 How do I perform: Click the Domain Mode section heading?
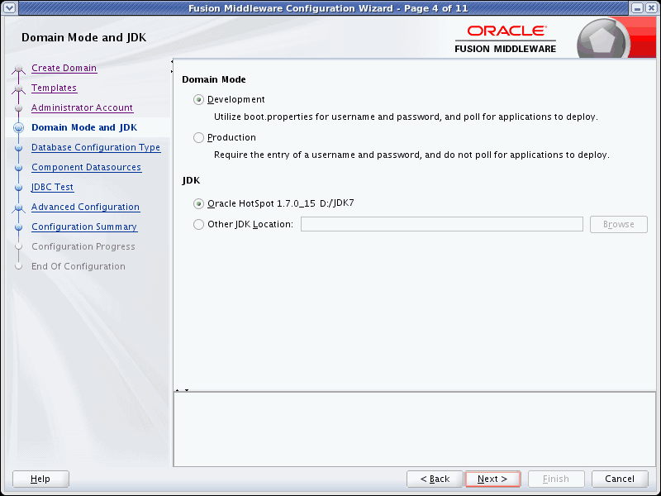coord(214,79)
